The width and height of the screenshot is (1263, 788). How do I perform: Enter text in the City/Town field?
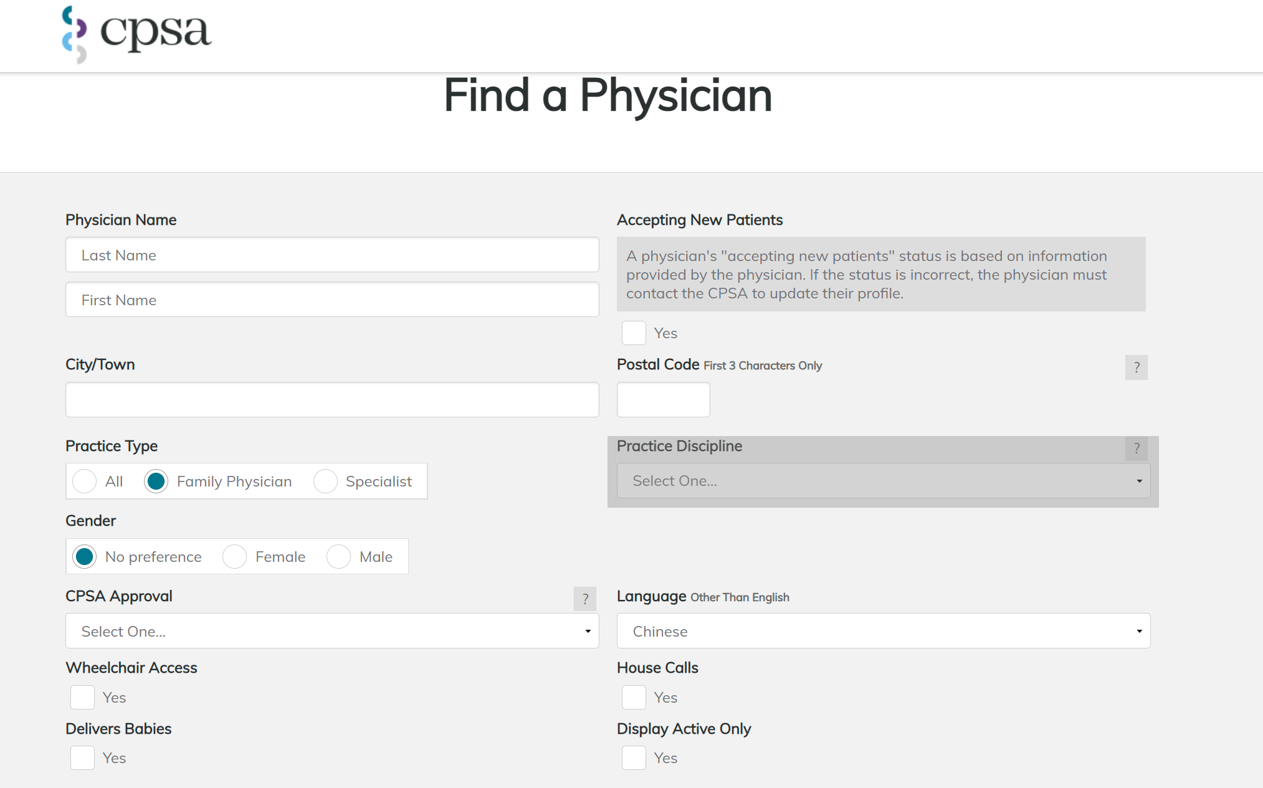(331, 399)
